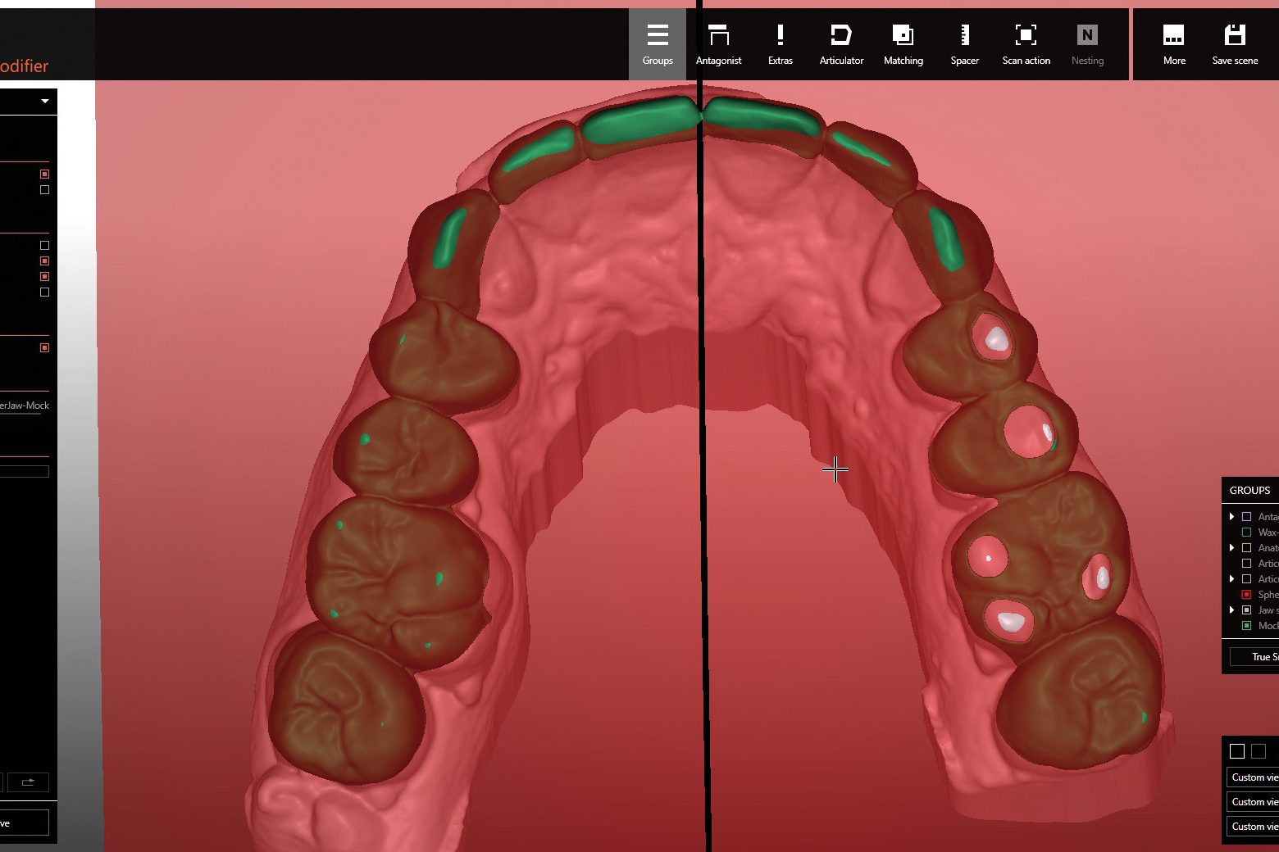Click the Spacer tool icon
This screenshot has width=1279, height=852.
coord(964,44)
